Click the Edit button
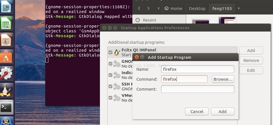The width and height of the screenshot is (273, 125). (x=251, y=70)
